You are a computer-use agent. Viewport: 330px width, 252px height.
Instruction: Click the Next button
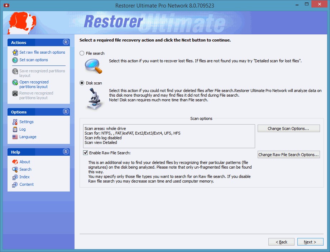click(x=310, y=242)
